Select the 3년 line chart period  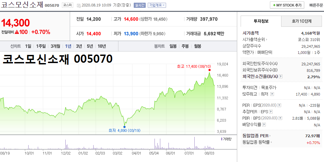point(79,46)
